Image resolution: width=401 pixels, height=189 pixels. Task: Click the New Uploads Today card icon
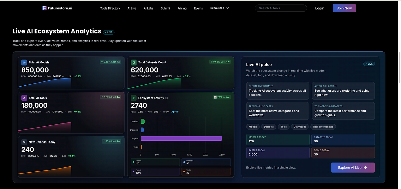[24, 142]
